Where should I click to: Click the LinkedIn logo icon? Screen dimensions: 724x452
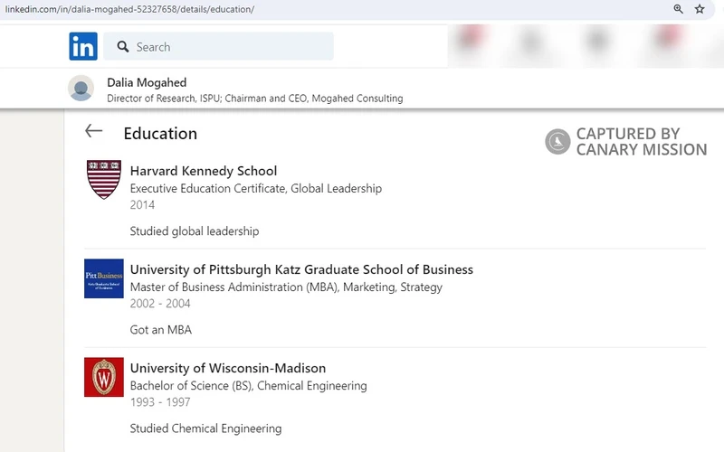[x=83, y=46]
